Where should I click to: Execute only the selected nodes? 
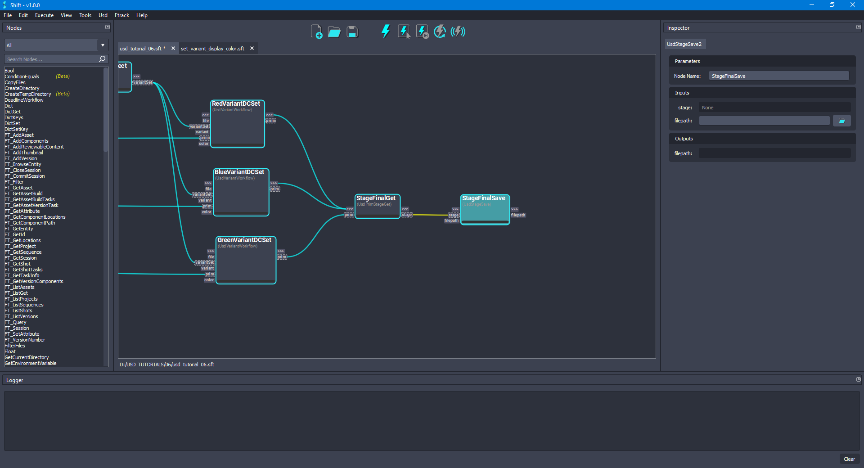[x=404, y=31]
